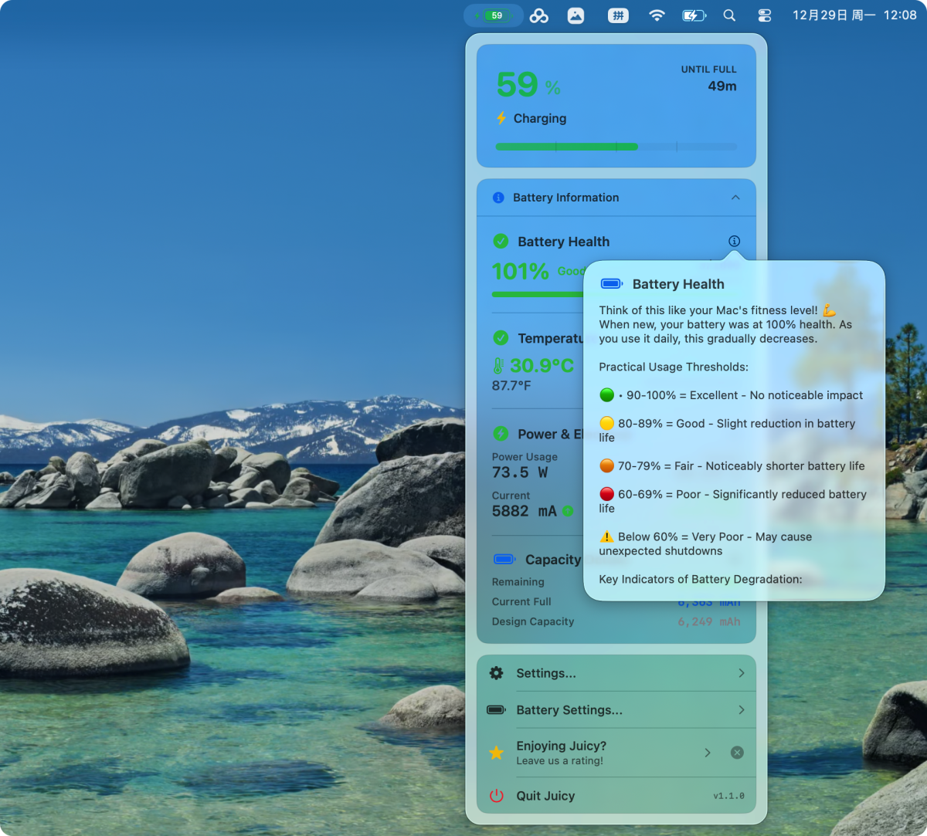Click the Settings gear icon
927x836 pixels.
coord(496,673)
